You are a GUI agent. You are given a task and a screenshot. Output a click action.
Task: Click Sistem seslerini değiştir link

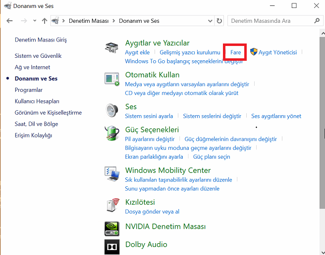coord(212,116)
